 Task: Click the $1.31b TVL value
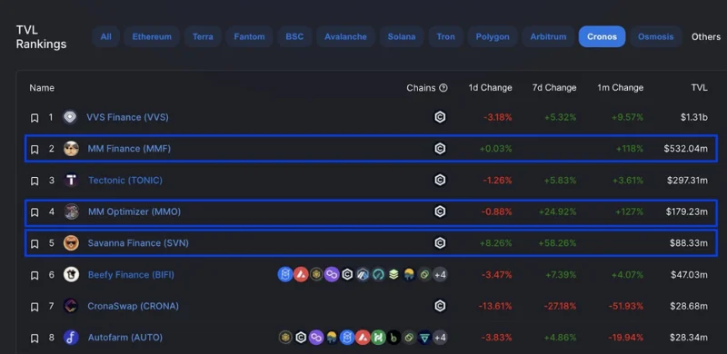pyautogui.click(x=694, y=117)
